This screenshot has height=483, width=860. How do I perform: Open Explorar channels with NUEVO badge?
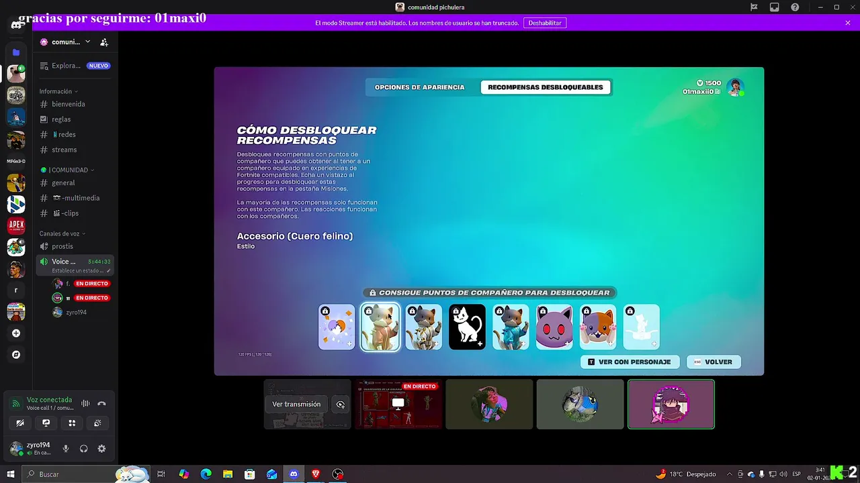(x=75, y=66)
